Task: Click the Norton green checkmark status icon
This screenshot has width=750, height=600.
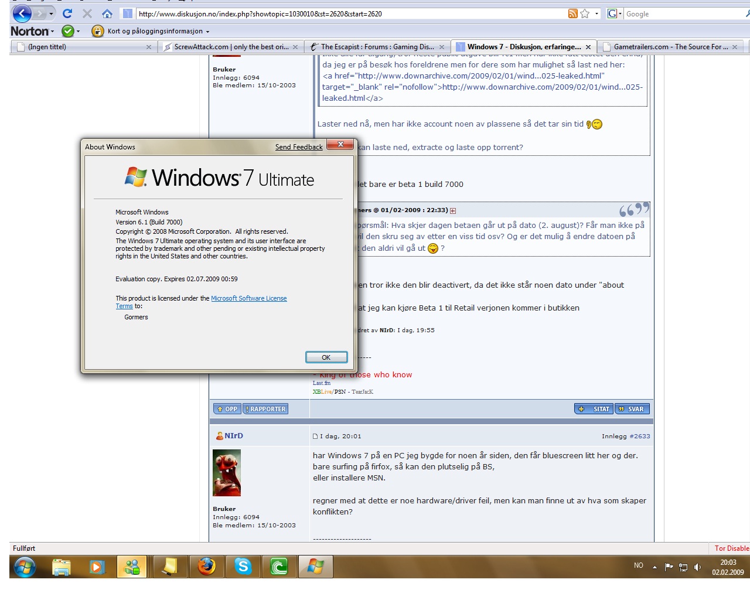Action: (x=68, y=31)
